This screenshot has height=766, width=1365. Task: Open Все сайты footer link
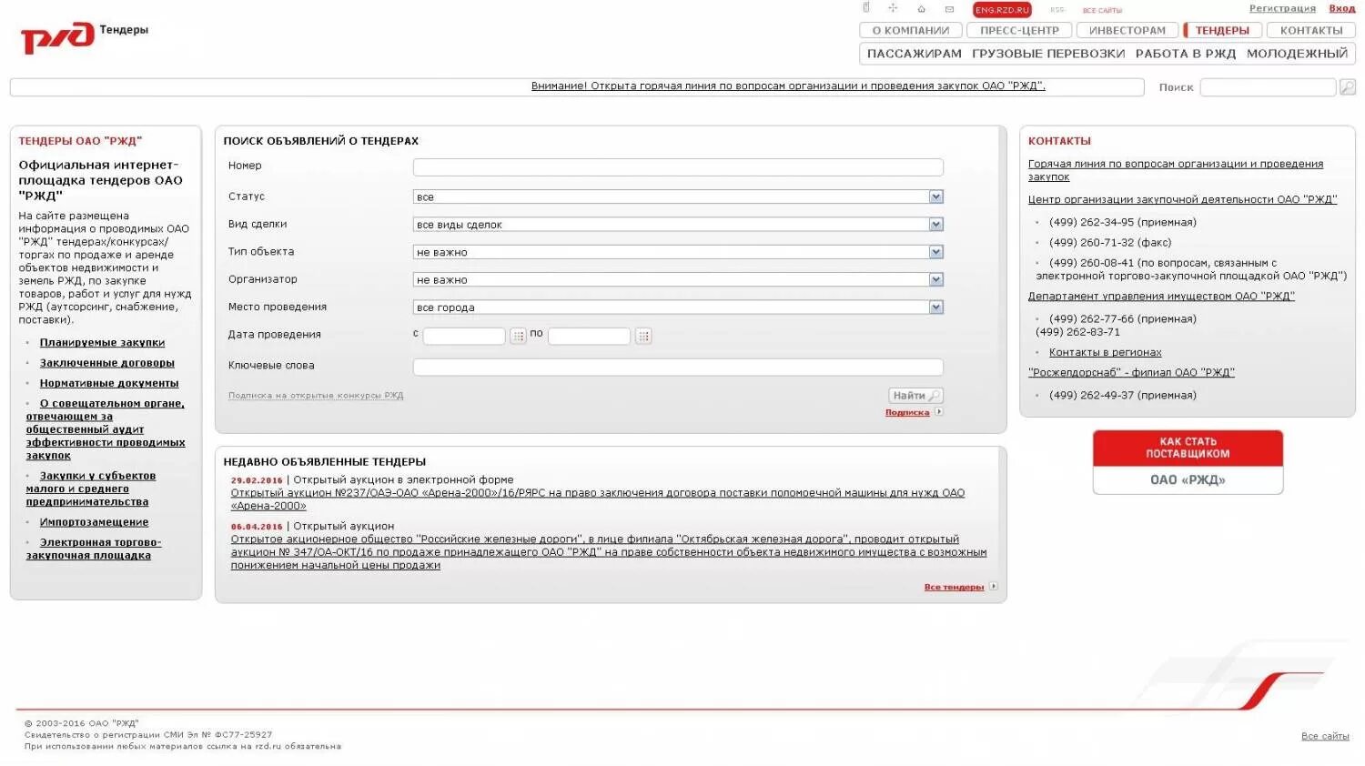pyautogui.click(x=1325, y=737)
